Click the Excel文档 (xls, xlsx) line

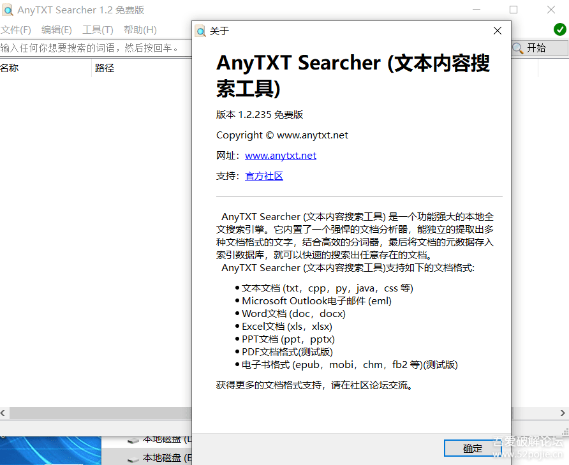tap(286, 327)
